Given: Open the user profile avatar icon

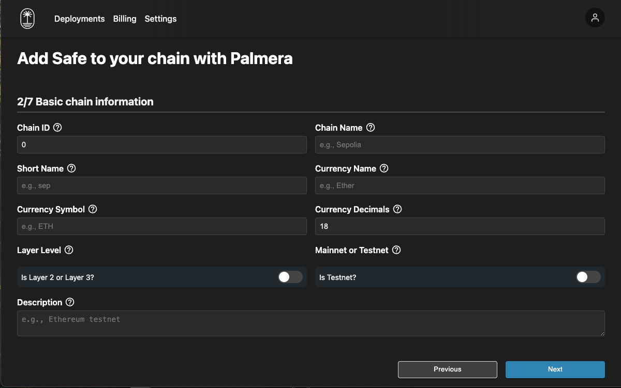Looking at the screenshot, I should [x=595, y=18].
